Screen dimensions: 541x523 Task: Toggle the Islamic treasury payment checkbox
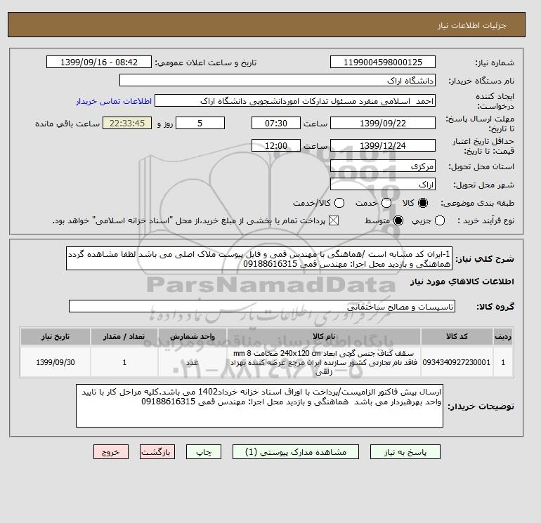333,220
